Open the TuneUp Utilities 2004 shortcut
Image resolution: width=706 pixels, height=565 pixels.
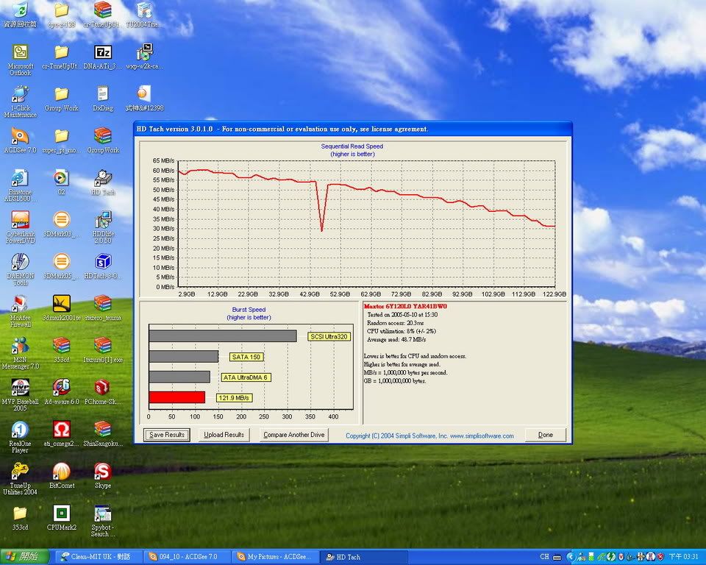click(20, 479)
